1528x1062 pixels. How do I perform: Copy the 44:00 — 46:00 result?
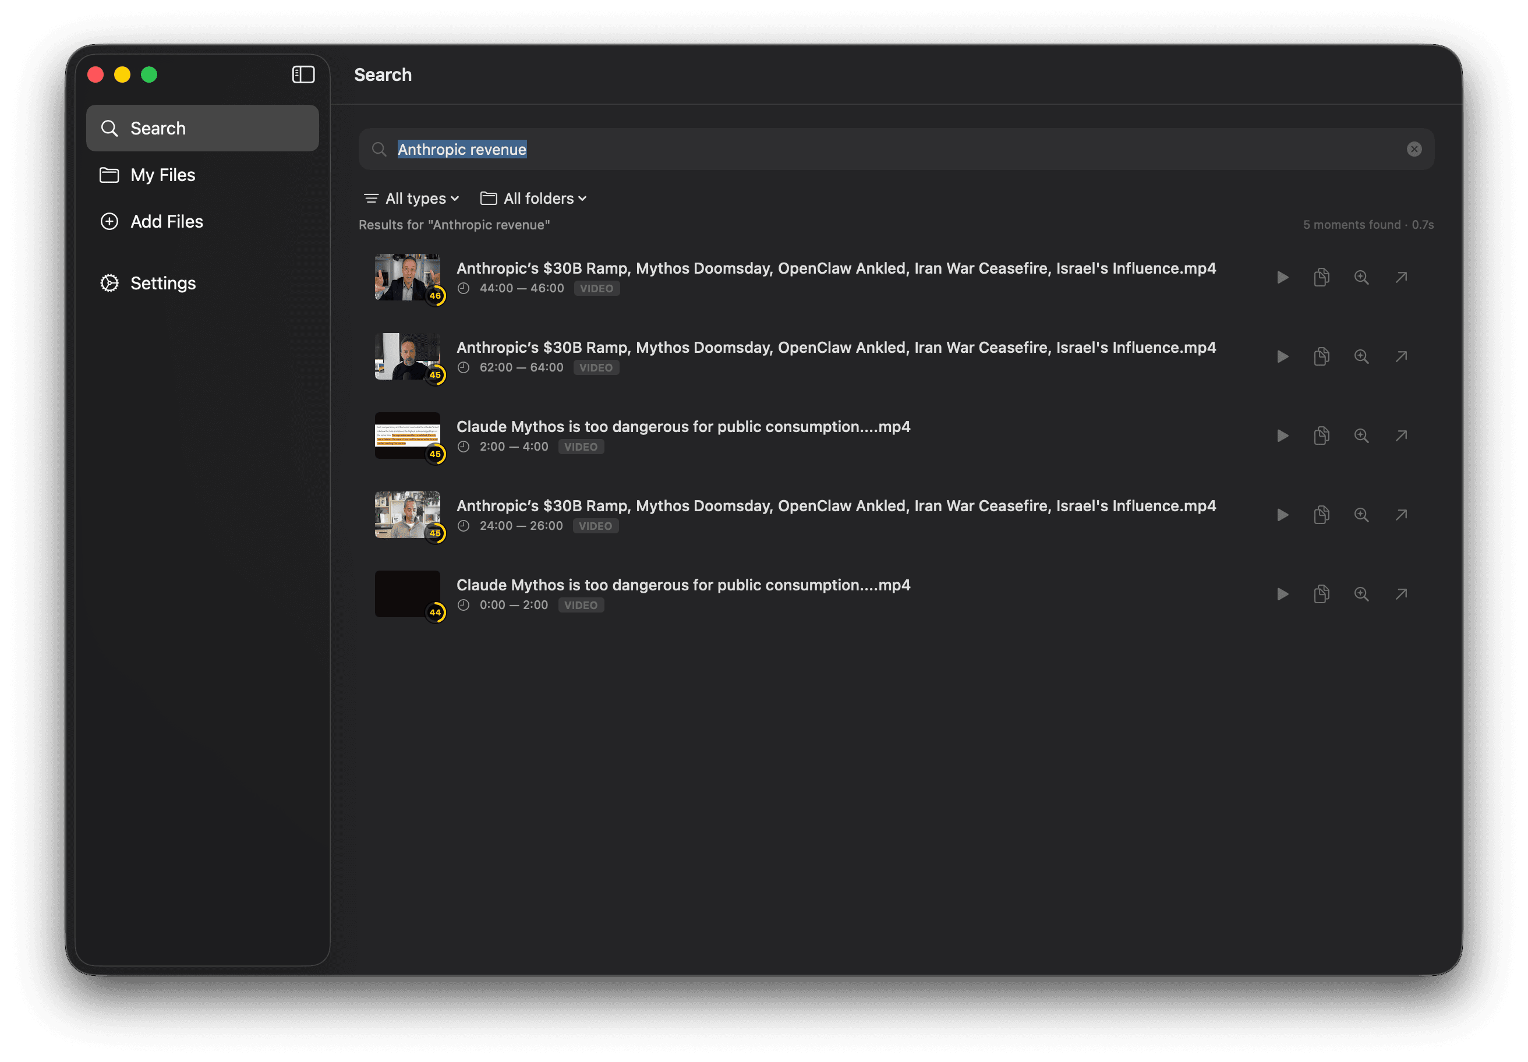coord(1321,278)
